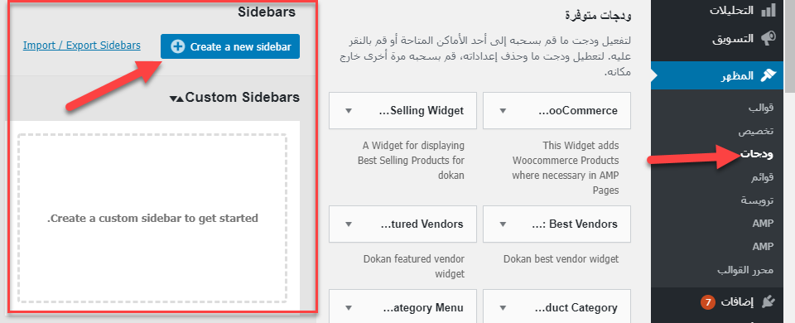This screenshot has height=323, width=795.
Task: Expand the ooCommerce widget dropdown arrow
Action: point(503,111)
